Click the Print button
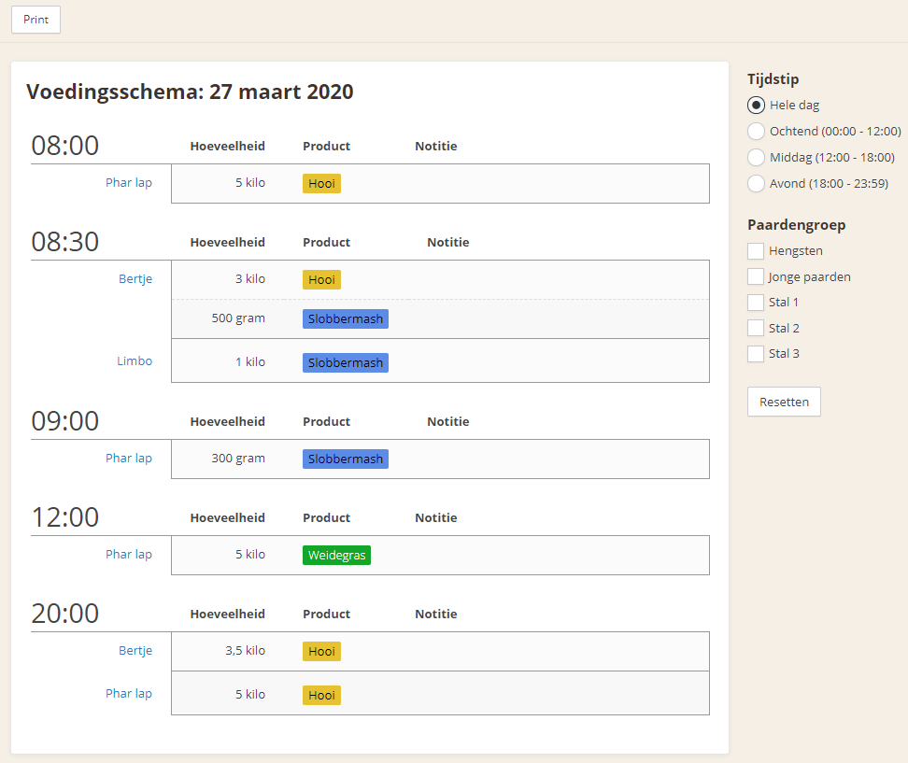908x763 pixels. click(35, 20)
